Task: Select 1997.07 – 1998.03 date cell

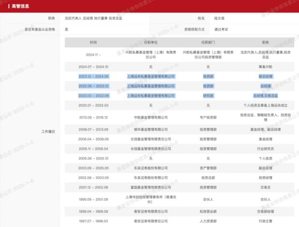Action: (x=93, y=222)
